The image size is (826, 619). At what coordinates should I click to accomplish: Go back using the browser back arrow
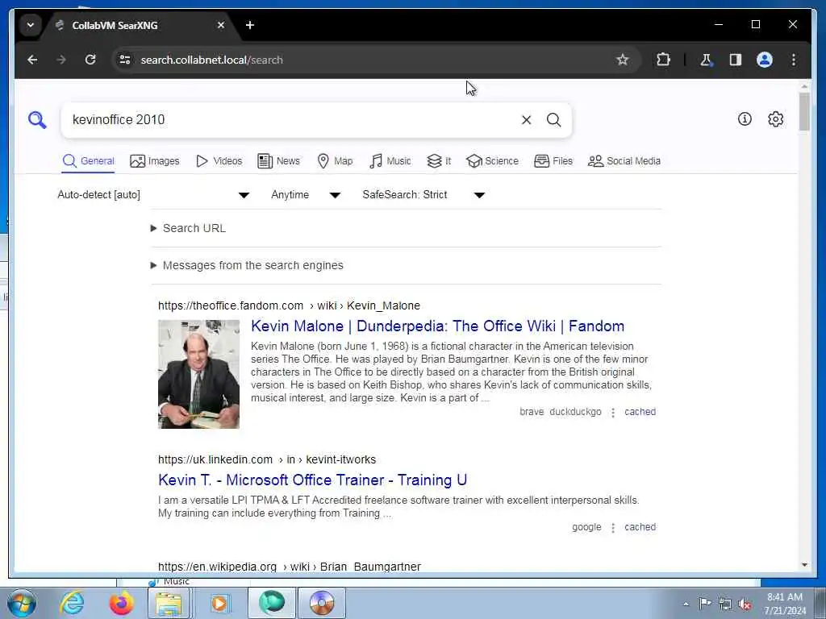pos(32,60)
